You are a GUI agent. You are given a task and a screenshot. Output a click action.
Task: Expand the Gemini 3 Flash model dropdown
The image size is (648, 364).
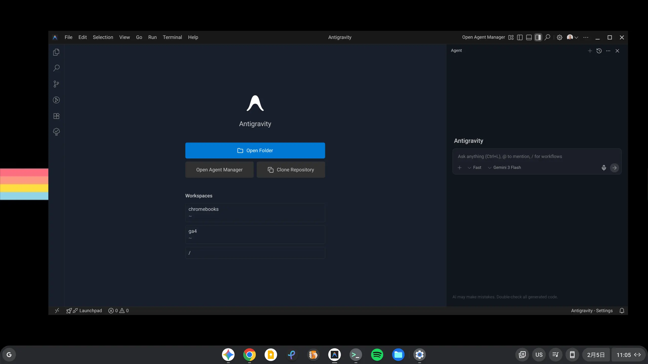coord(504,168)
